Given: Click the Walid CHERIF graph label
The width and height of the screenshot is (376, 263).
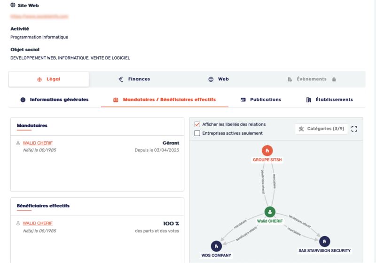Looking at the screenshot, I should 270,221.
